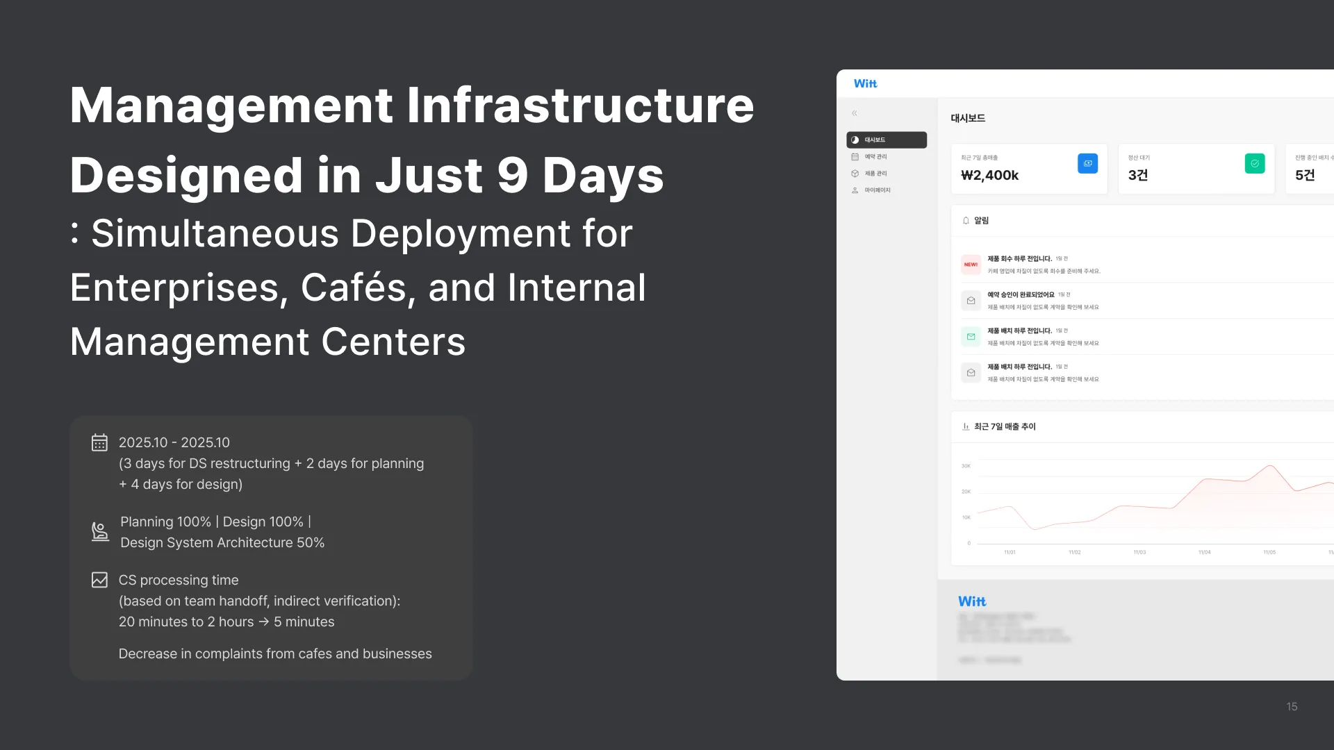Click the bell icon beside 알림
The width and height of the screenshot is (1334, 750).
click(966, 221)
